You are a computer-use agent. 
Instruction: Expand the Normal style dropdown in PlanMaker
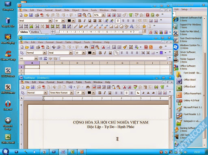(x=45, y=53)
